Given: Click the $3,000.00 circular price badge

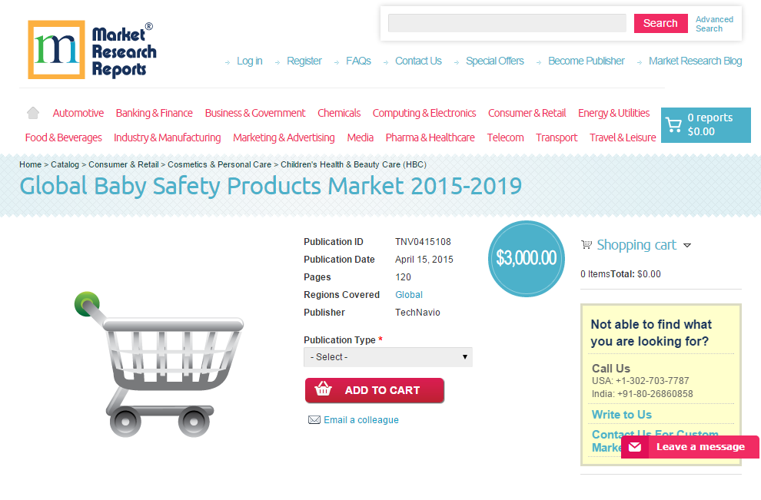Looking at the screenshot, I should pyautogui.click(x=526, y=259).
